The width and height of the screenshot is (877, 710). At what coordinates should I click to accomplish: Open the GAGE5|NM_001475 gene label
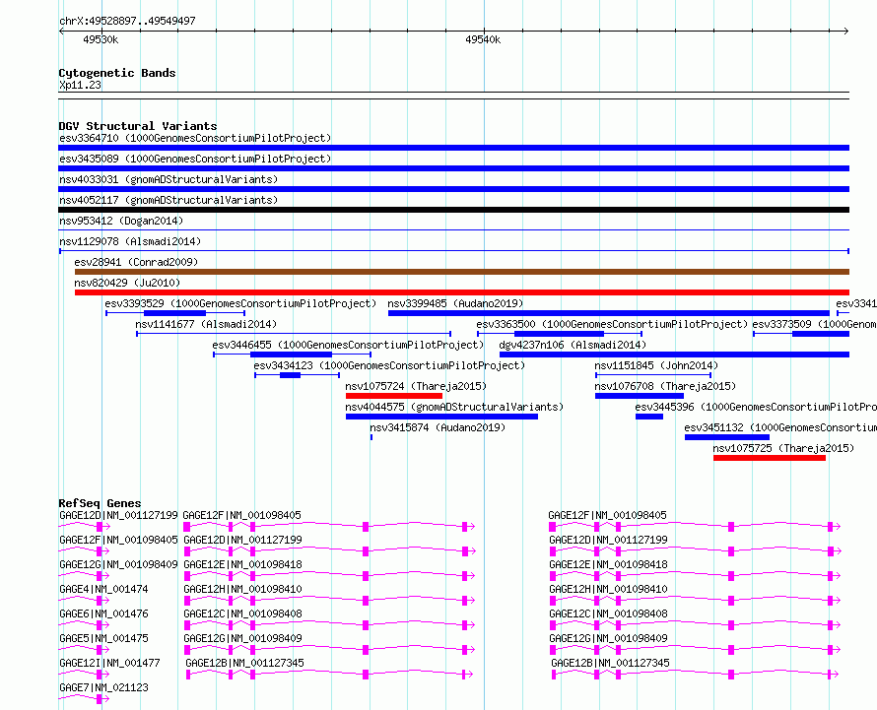coord(103,638)
